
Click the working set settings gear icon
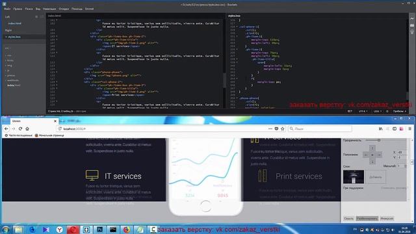coord(36,17)
